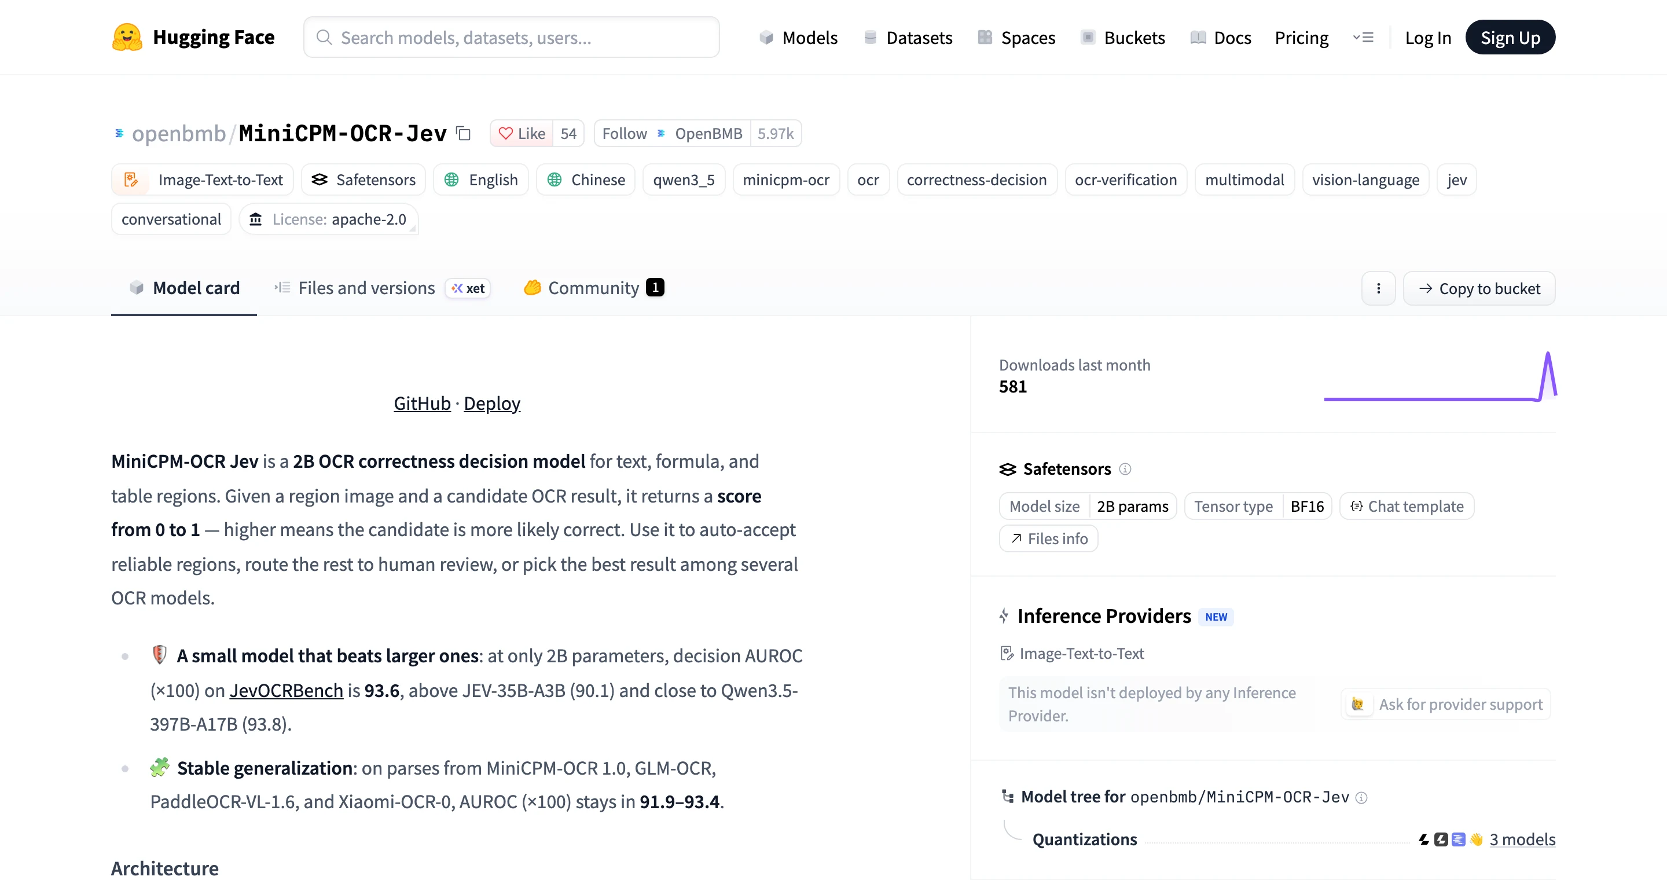Image resolution: width=1667 pixels, height=880 pixels.
Task: Switch to the Model card tab
Action: click(x=184, y=288)
